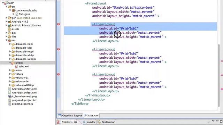Expand the Android Private Libraries node
This screenshot has height=125, width=223.
(x=6, y=25)
